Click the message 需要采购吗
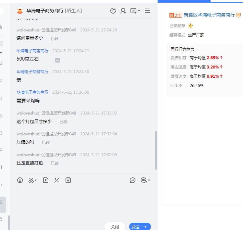243x230 pixels. pyautogui.click(x=28, y=101)
